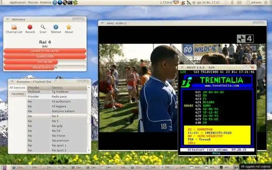Click the Locked to the carrier bar
Screen dimensions: 272x170
pyautogui.click(x=45, y=51)
